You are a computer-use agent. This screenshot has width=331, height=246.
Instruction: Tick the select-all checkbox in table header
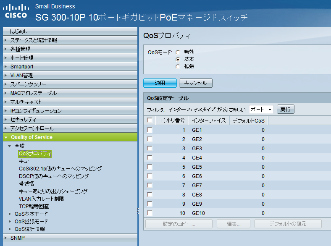tap(150, 120)
